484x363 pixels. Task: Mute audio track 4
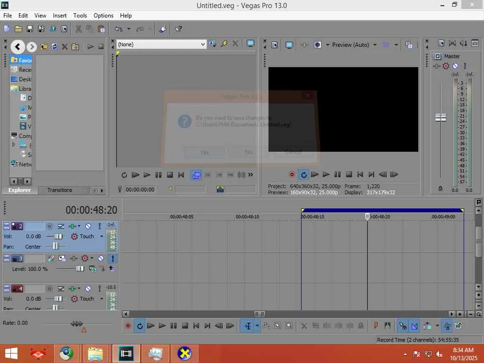[88, 289]
